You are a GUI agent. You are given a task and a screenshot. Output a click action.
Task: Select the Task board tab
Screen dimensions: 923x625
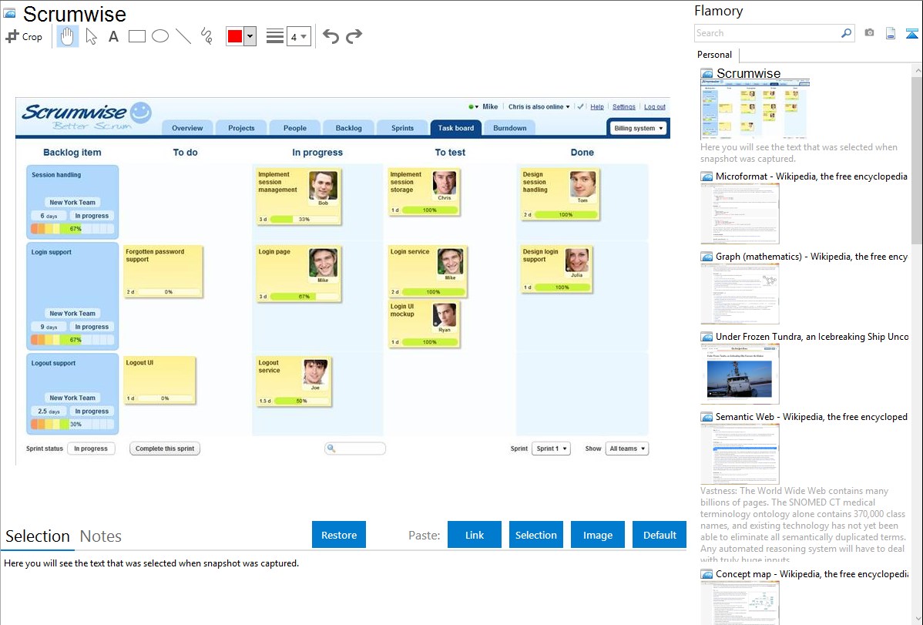[455, 128]
